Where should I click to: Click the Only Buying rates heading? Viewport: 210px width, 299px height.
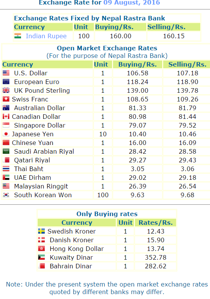tap(107, 214)
